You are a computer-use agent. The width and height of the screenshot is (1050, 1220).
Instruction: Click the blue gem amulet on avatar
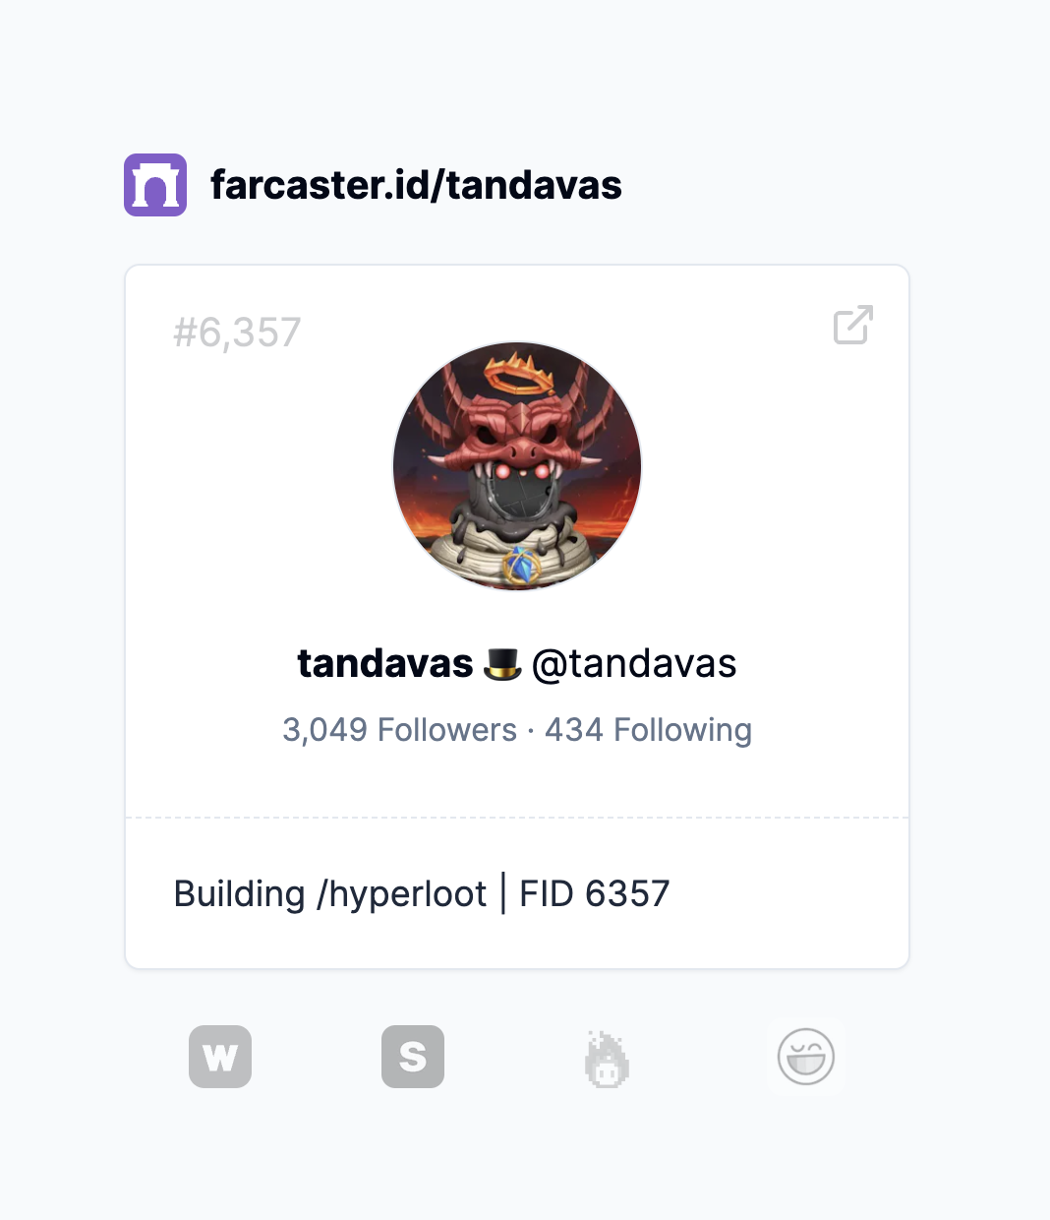[x=521, y=567]
